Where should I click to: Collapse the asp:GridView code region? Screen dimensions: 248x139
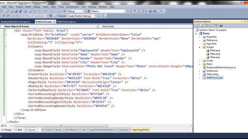point(6,34)
